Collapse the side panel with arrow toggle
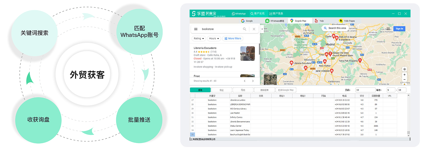Viewport: 424px width, 151px height. point(262,29)
